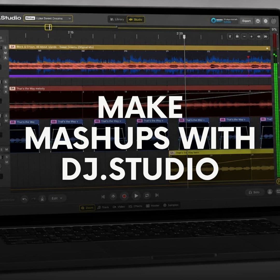The height and width of the screenshot is (280, 280).
Task: Switch to the Studio tab
Action: pos(136,19)
